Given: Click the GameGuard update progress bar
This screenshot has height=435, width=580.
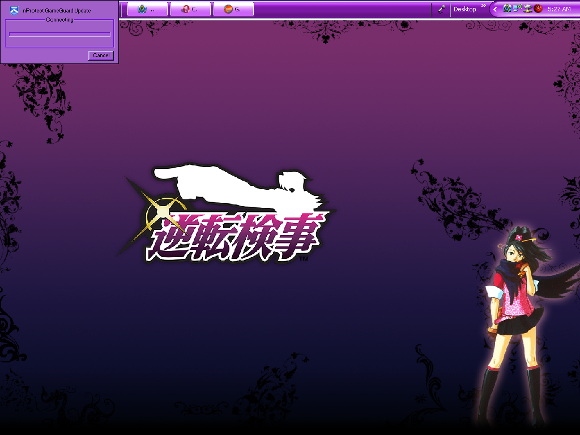Looking at the screenshot, I should point(59,35).
